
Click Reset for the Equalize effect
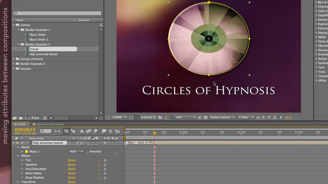pyautogui.click(x=72, y=165)
